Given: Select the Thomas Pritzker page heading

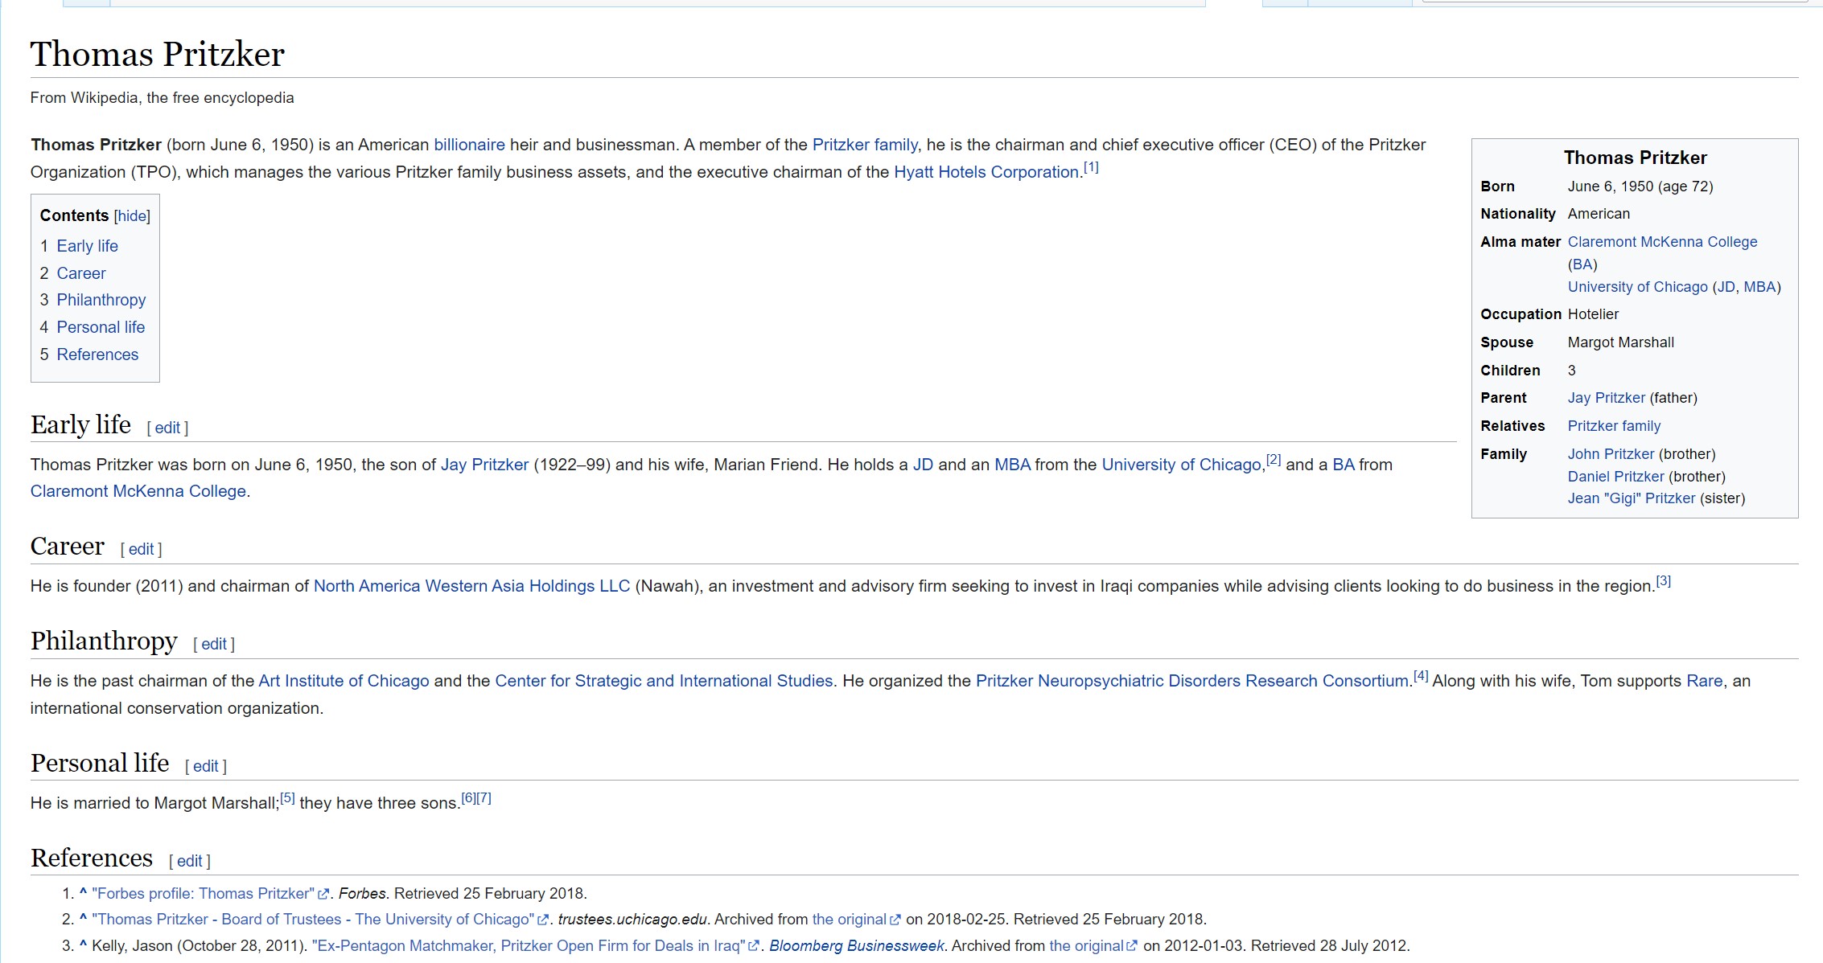Looking at the screenshot, I should 158,54.
